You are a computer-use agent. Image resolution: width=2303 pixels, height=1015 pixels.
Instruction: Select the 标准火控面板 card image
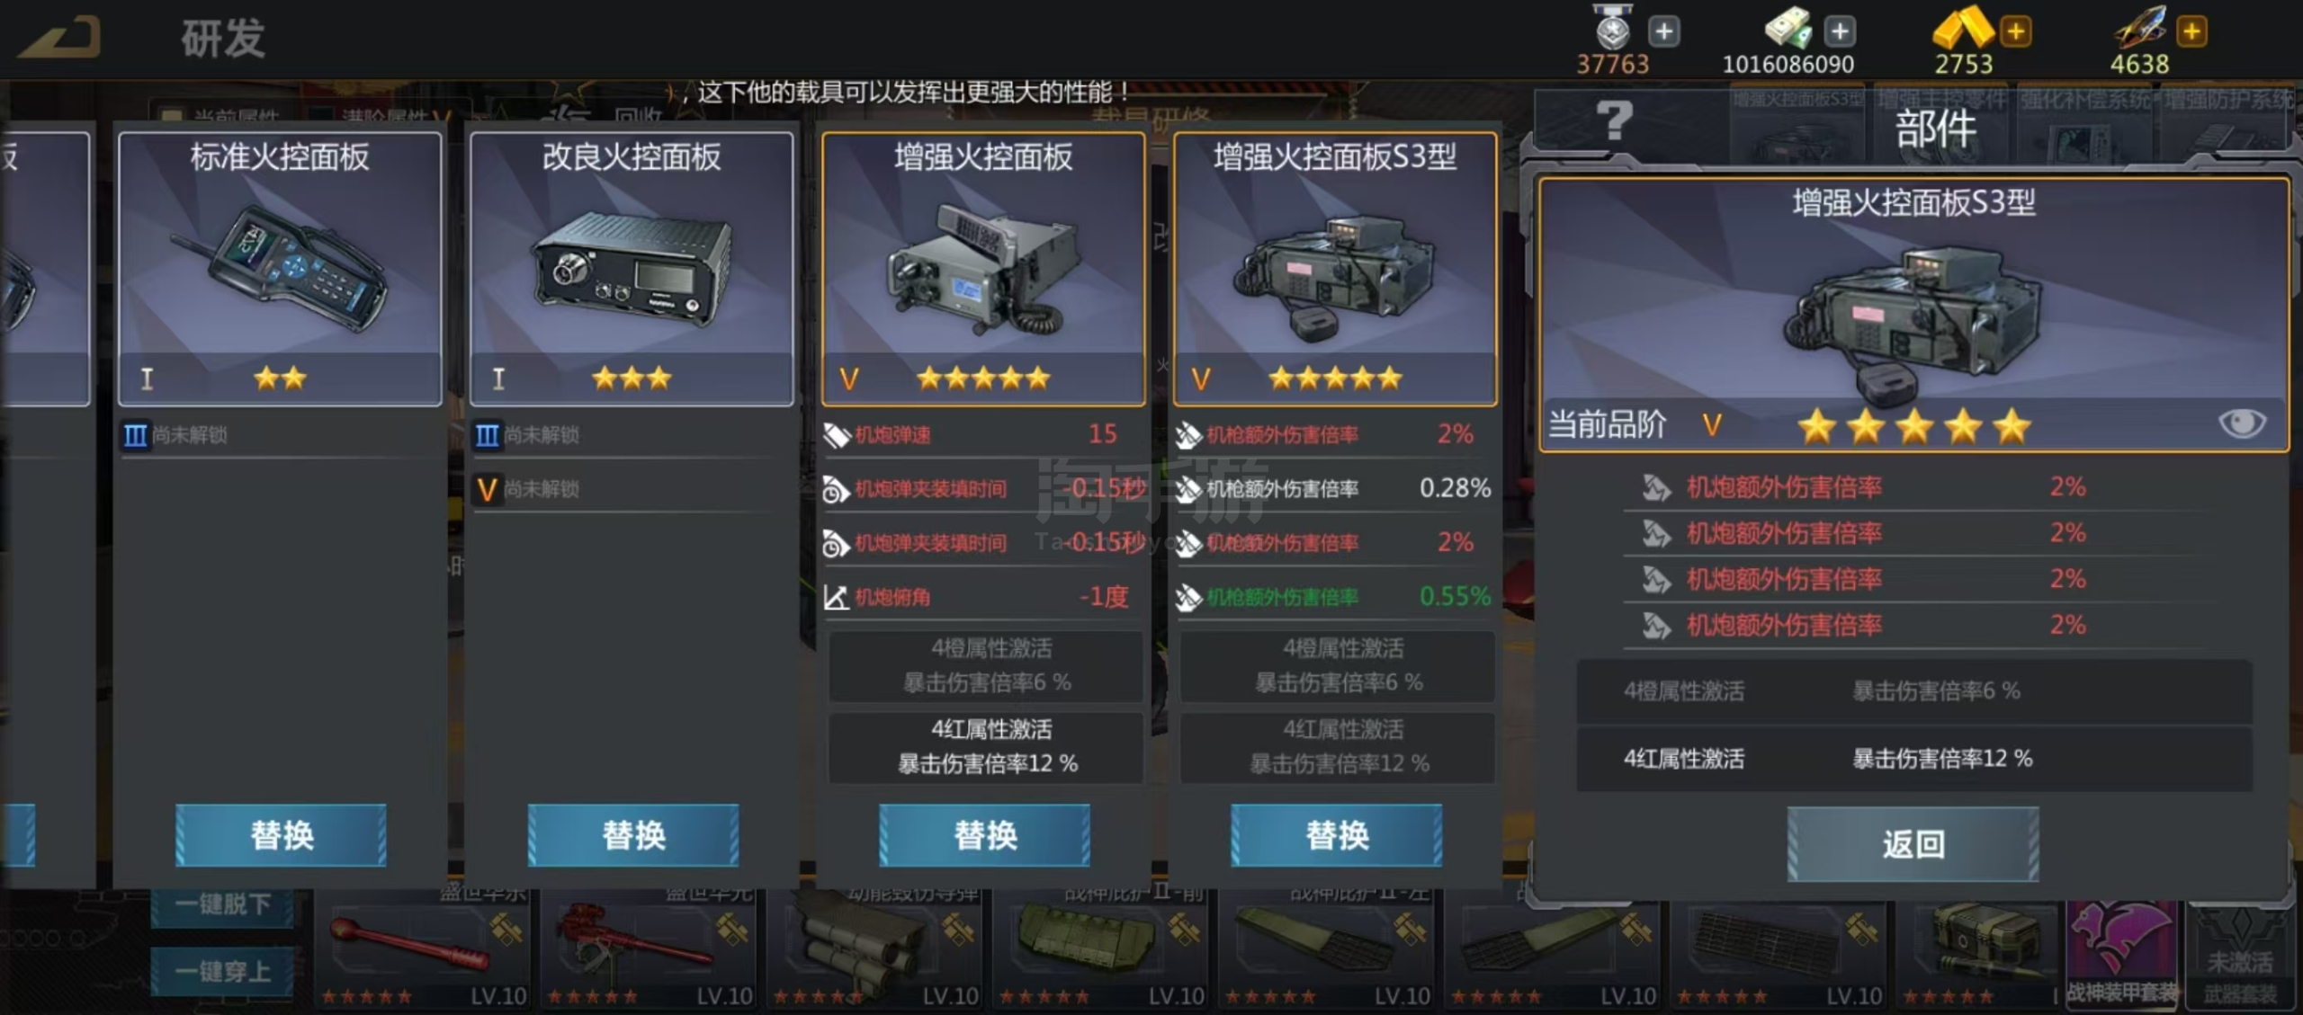[x=280, y=269]
